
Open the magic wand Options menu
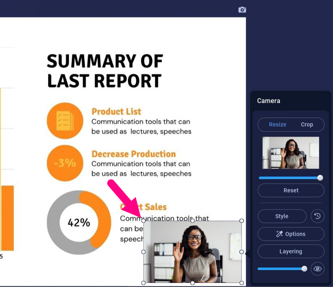pos(291,234)
